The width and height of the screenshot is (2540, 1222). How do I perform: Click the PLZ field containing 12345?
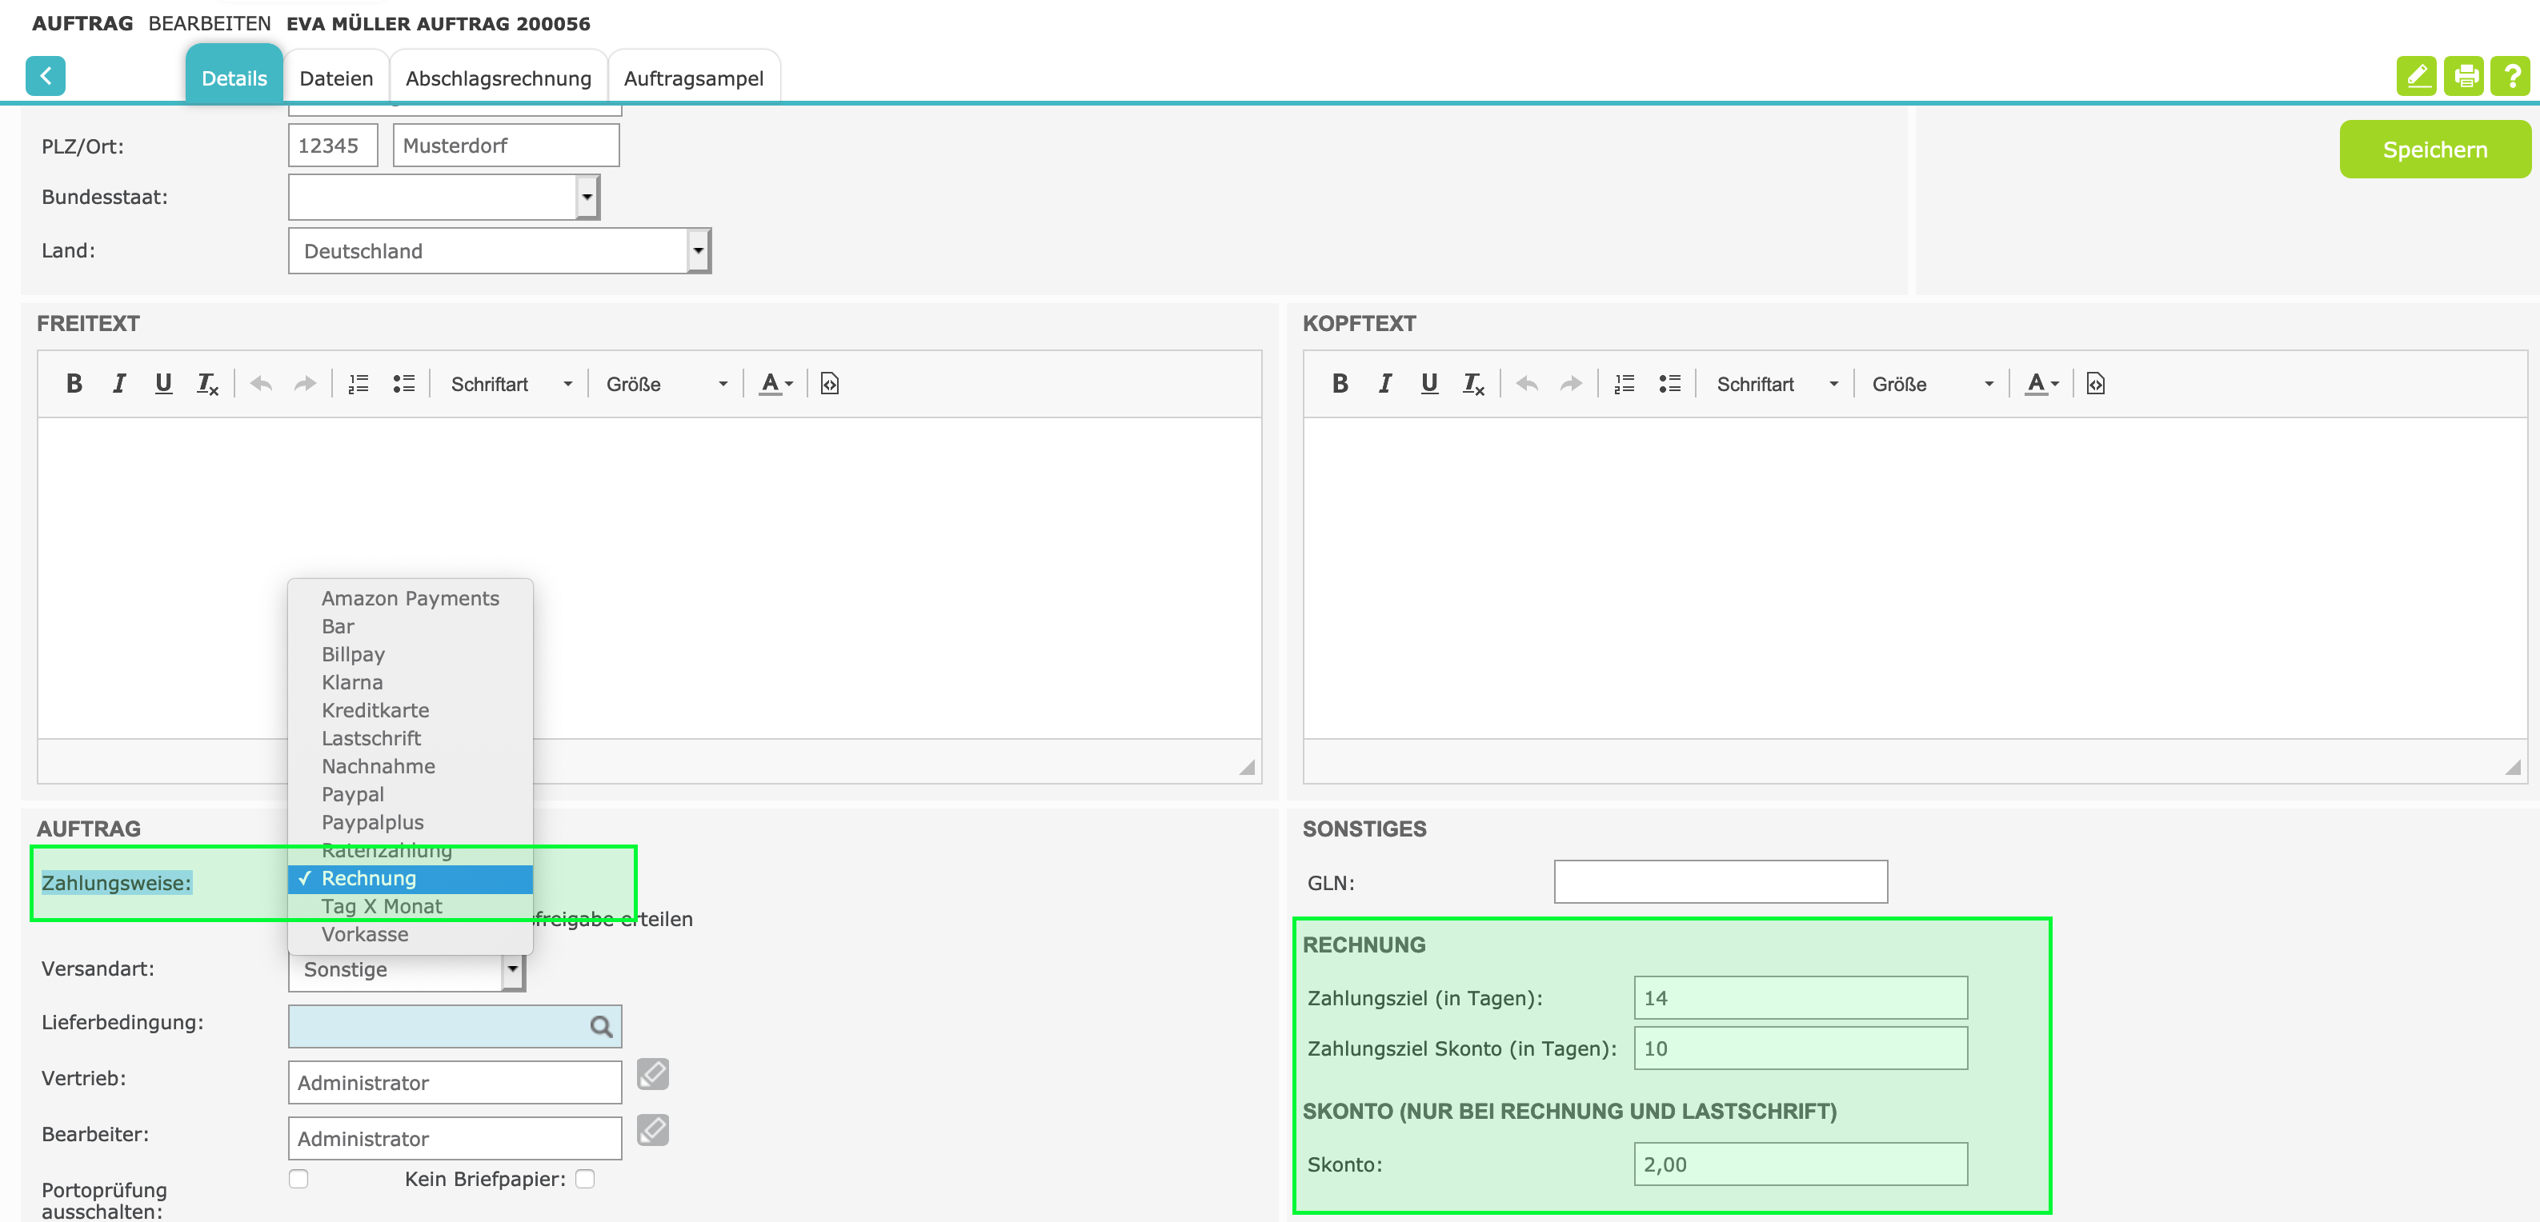[332, 146]
